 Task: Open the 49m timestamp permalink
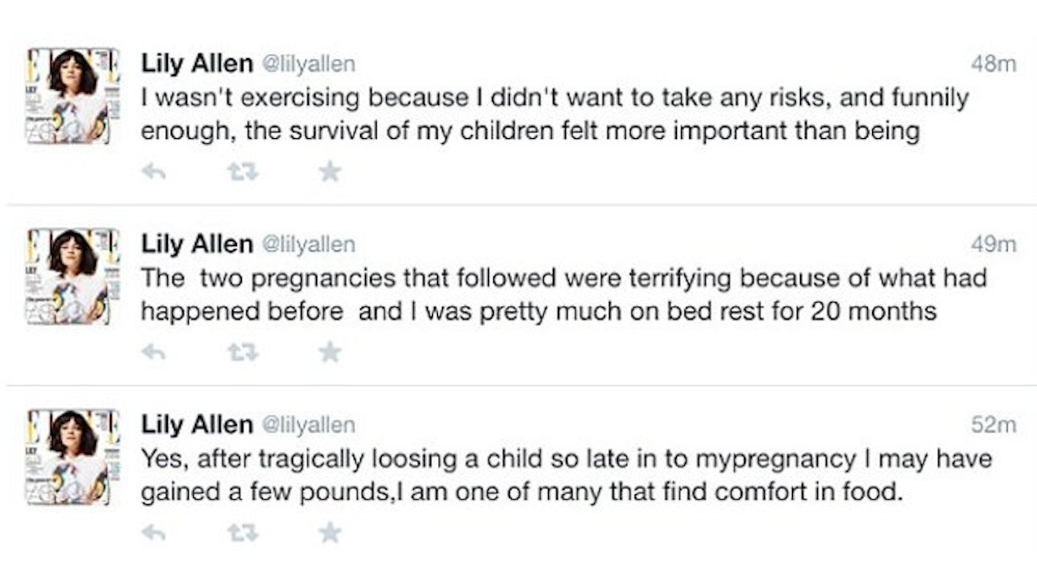[x=993, y=245]
